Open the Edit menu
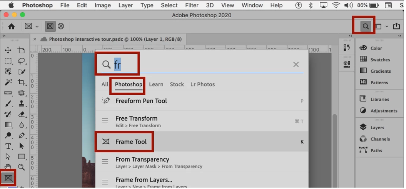The width and height of the screenshot is (406, 189). (x=82, y=5)
